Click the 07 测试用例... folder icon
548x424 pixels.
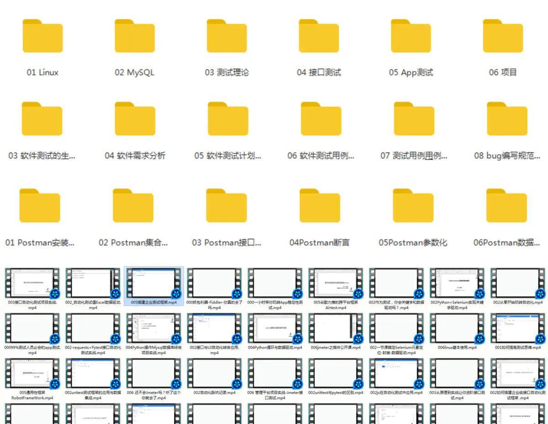click(x=414, y=119)
